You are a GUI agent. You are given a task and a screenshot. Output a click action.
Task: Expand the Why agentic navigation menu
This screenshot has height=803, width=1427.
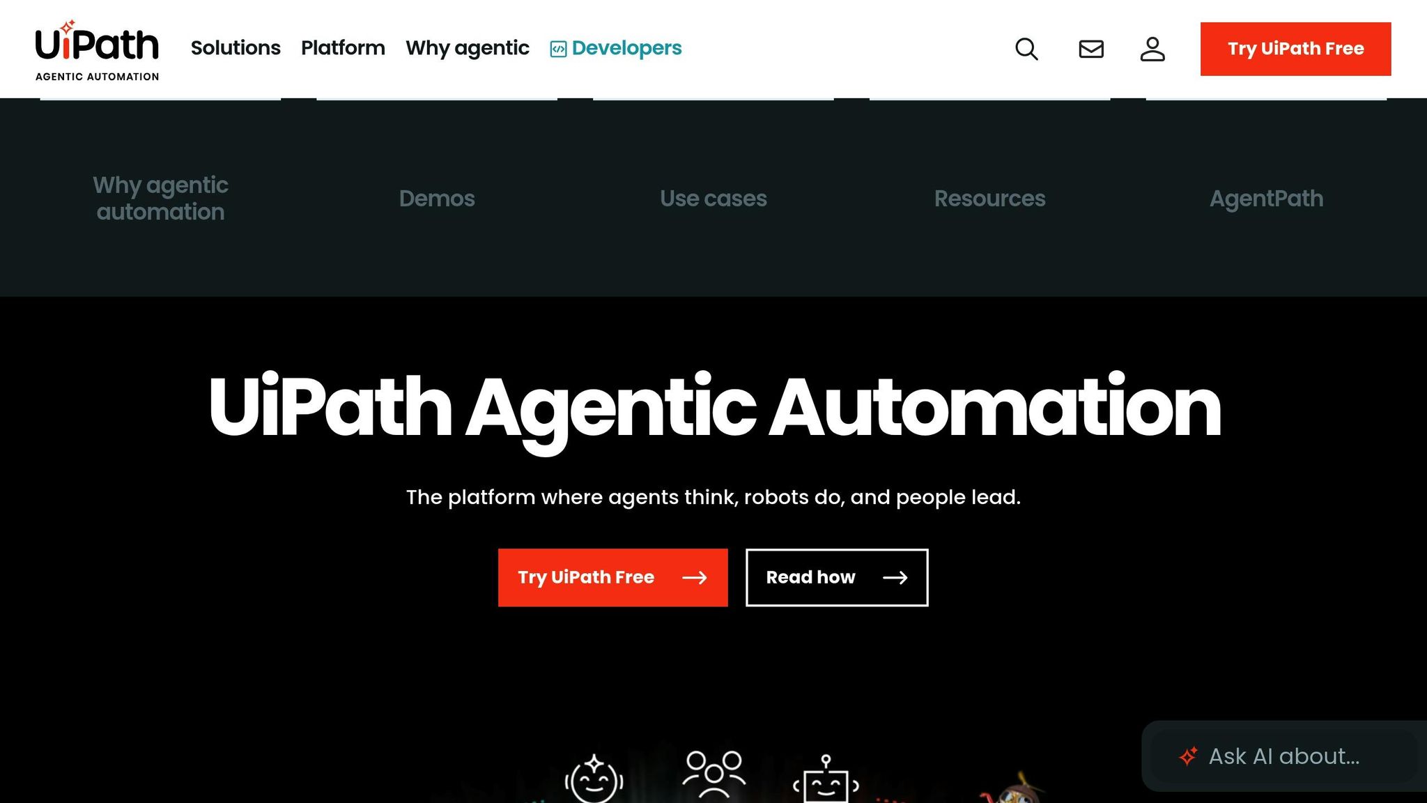pos(467,48)
